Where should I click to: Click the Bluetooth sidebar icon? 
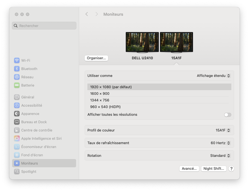[17, 69]
